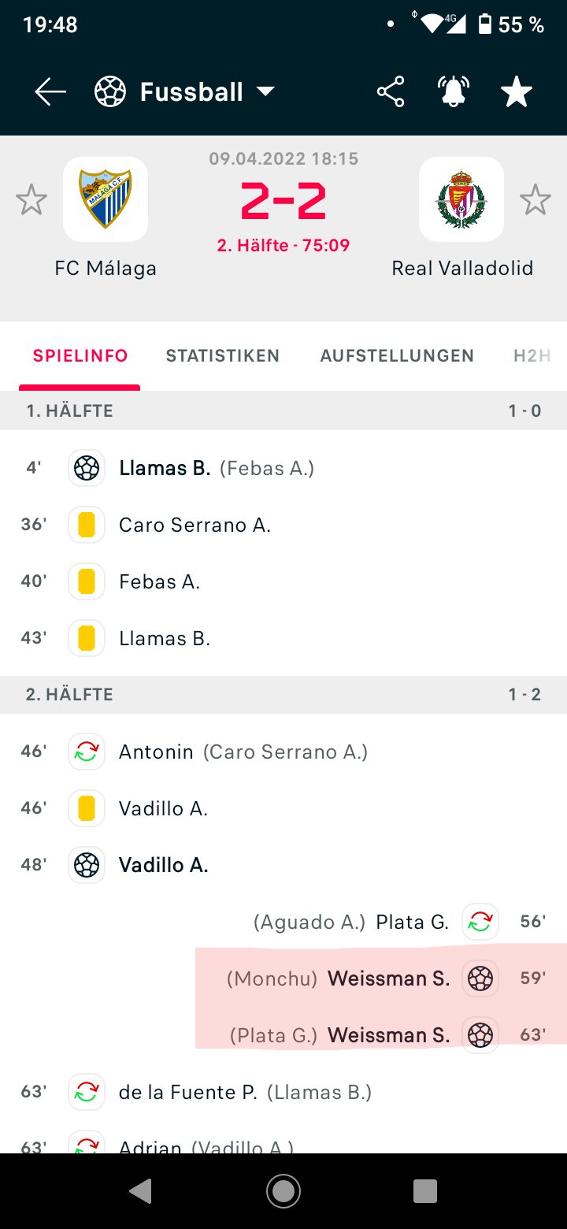Tap the back arrow icon
The image size is (567, 1229).
pyautogui.click(x=50, y=92)
